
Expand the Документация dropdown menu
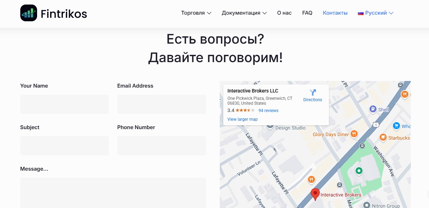point(244,13)
